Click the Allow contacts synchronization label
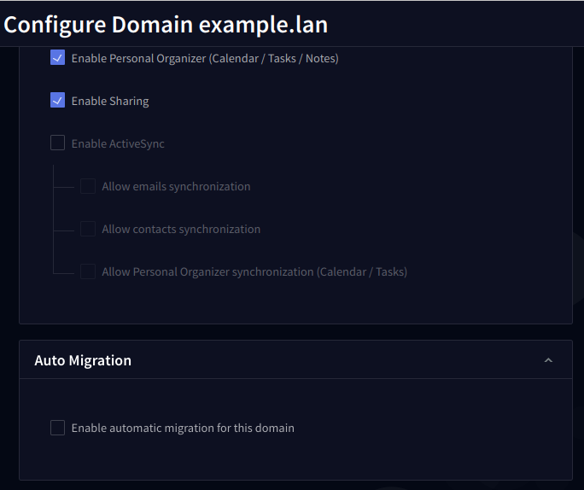The height and width of the screenshot is (490, 584). pos(181,230)
